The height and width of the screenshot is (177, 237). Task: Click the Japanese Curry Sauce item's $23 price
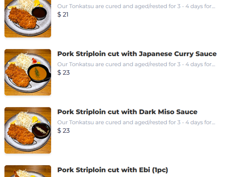click(x=63, y=73)
